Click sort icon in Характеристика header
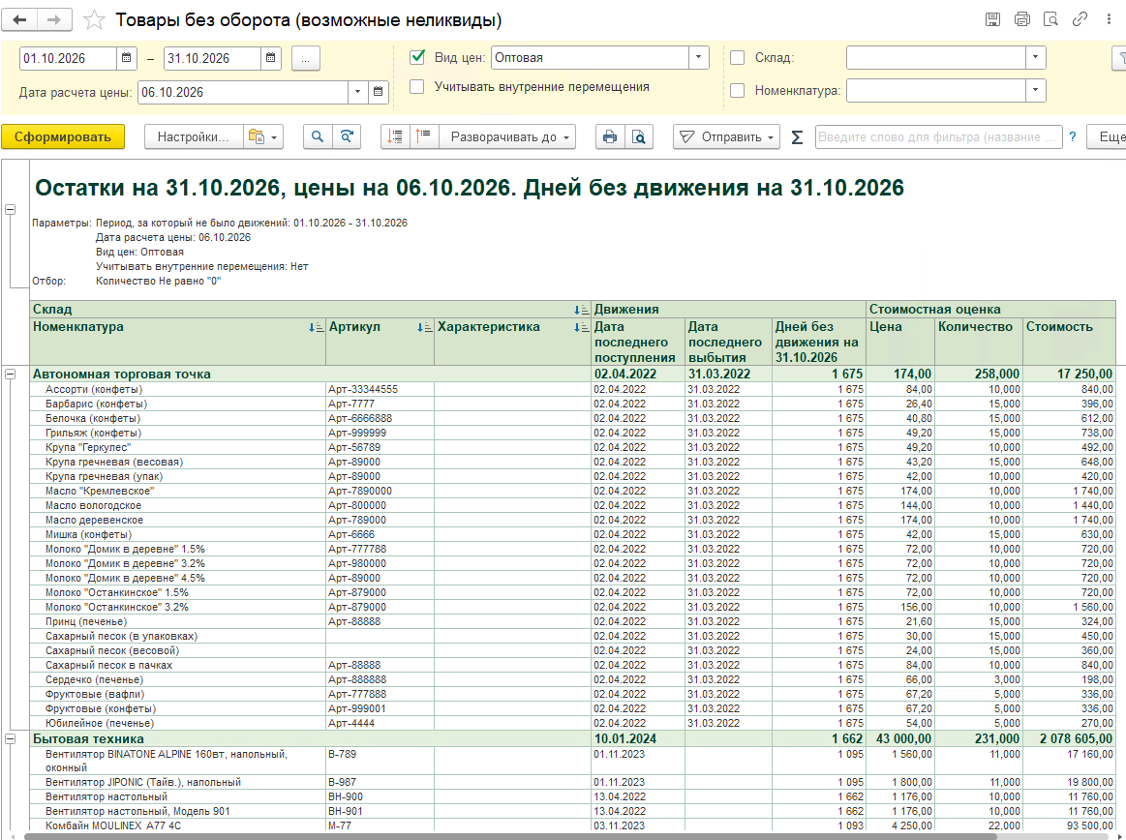Image resolution: width=1126 pixels, height=840 pixels. (581, 327)
